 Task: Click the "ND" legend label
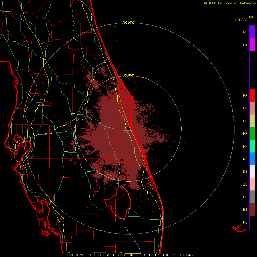click(245, 222)
